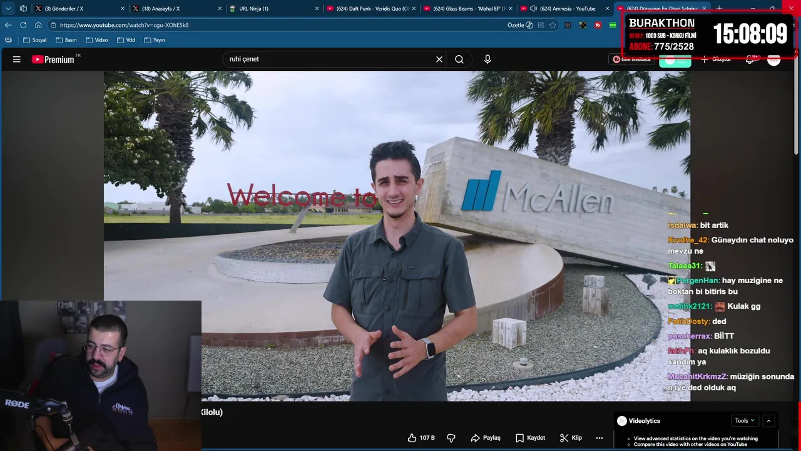Open the workspaces icon beside tabs
This screenshot has width=801, height=451.
(x=23, y=9)
